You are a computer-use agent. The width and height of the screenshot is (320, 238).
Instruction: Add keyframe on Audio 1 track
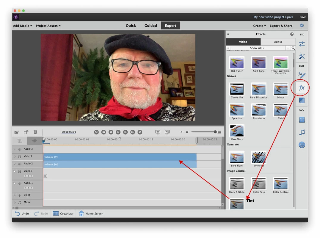click(28, 188)
